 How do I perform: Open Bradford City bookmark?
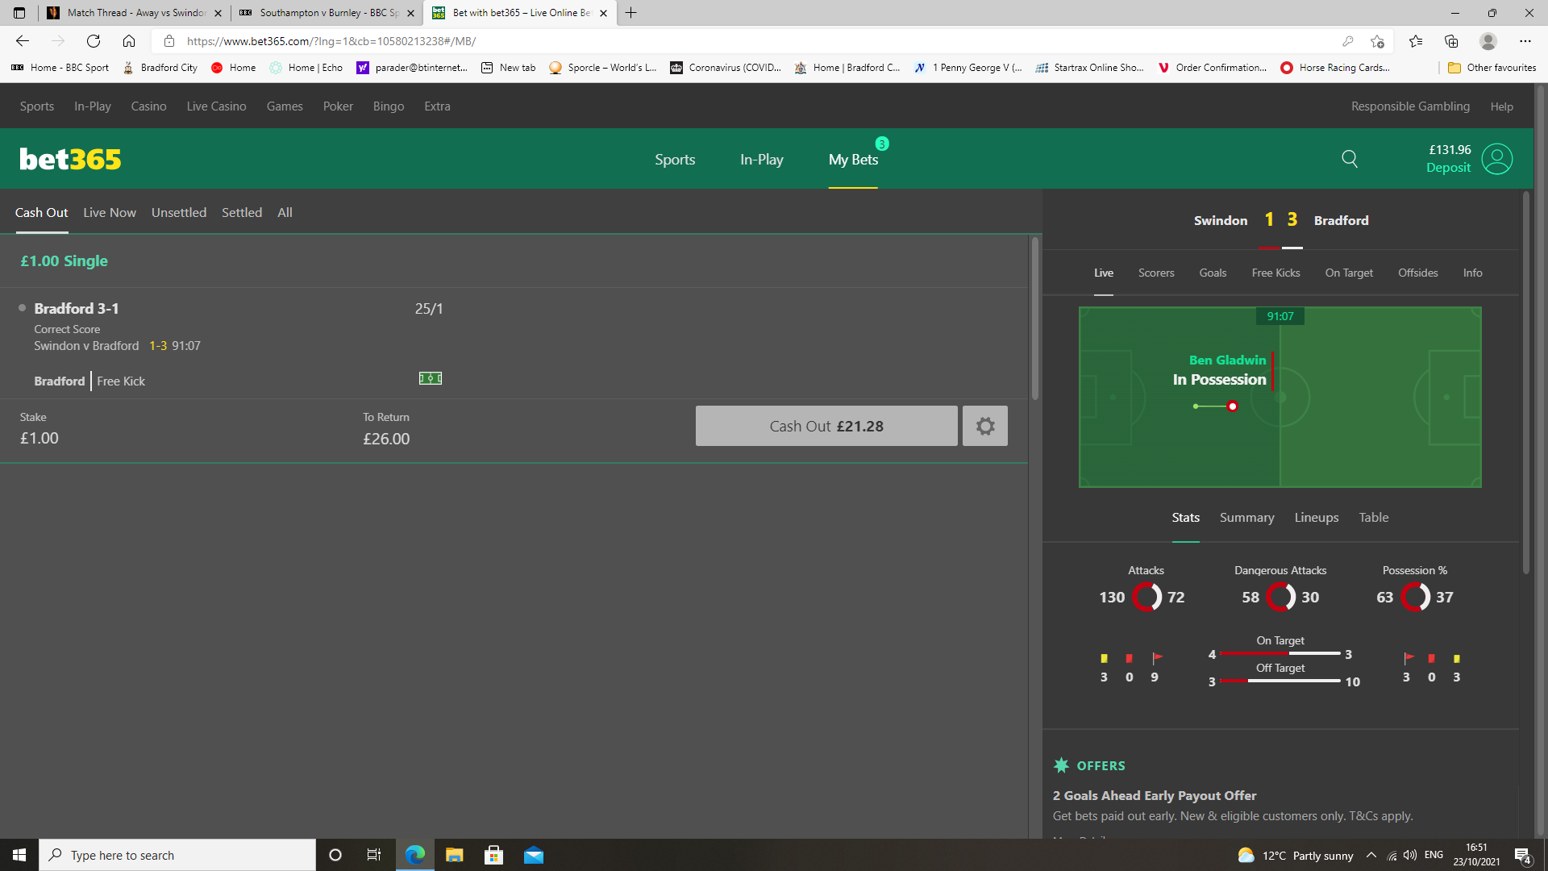pos(160,68)
